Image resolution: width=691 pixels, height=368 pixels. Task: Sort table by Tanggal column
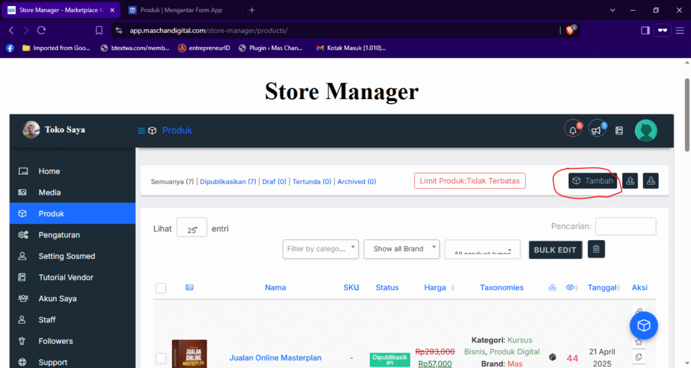[604, 287]
